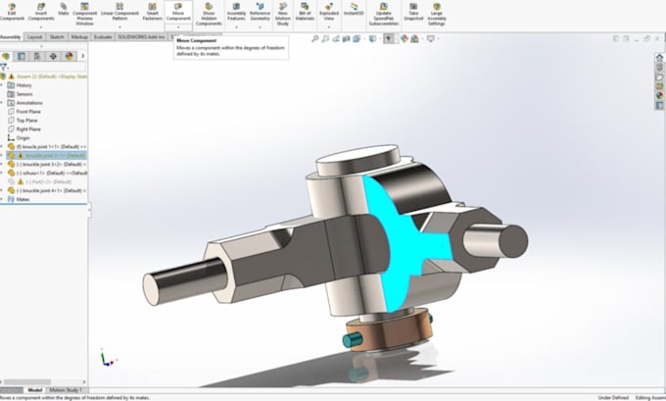The height and width of the screenshot is (401, 666).
Task: Open Insert Components dropdown arrow
Action: [41, 27]
